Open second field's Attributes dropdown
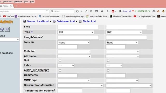 123,56
